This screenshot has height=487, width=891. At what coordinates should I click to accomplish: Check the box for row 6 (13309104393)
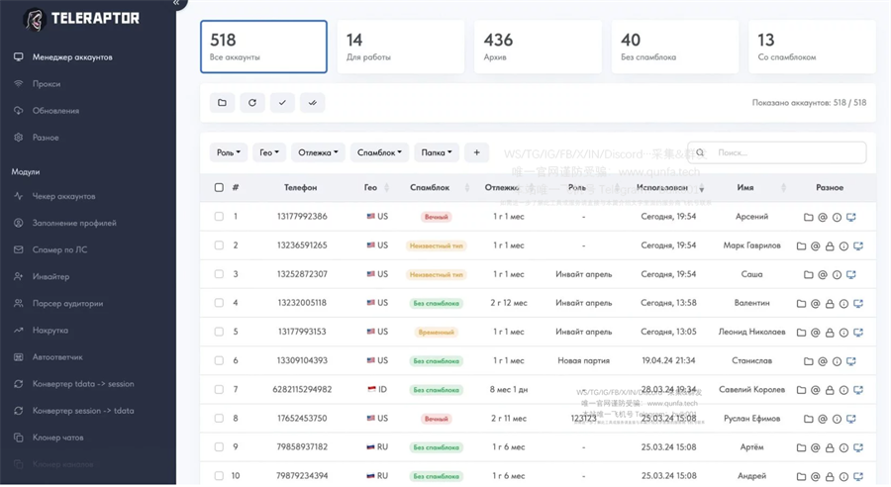(219, 361)
